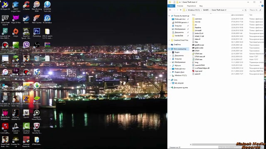Launch Grand Theft Auto IV desktop shortcut
The width and height of the screenshot is (266, 149).
[x=5, y=20]
